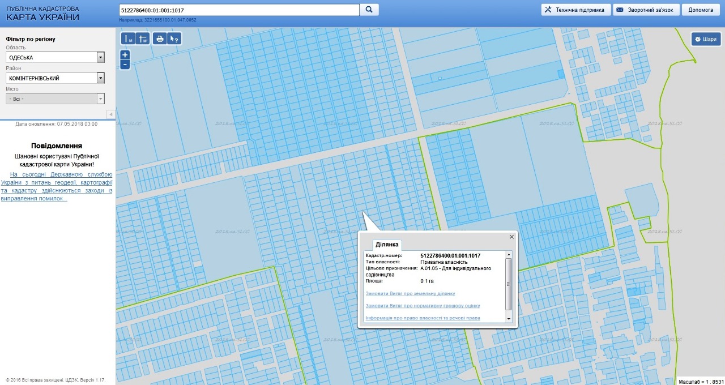Image resolution: width=725 pixels, height=385 pixels.
Task: Click the print map icon
Action: (160, 39)
